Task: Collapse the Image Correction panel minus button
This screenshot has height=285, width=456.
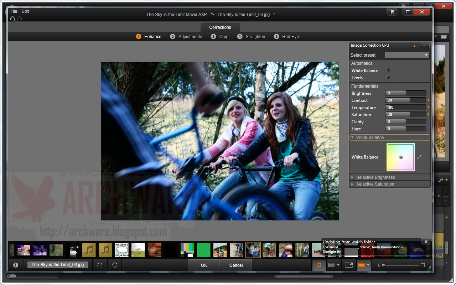Action: (x=425, y=46)
